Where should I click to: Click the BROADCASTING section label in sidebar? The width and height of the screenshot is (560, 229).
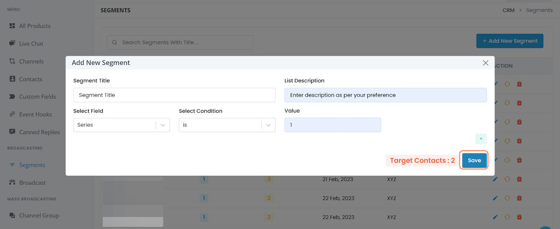tap(25, 148)
